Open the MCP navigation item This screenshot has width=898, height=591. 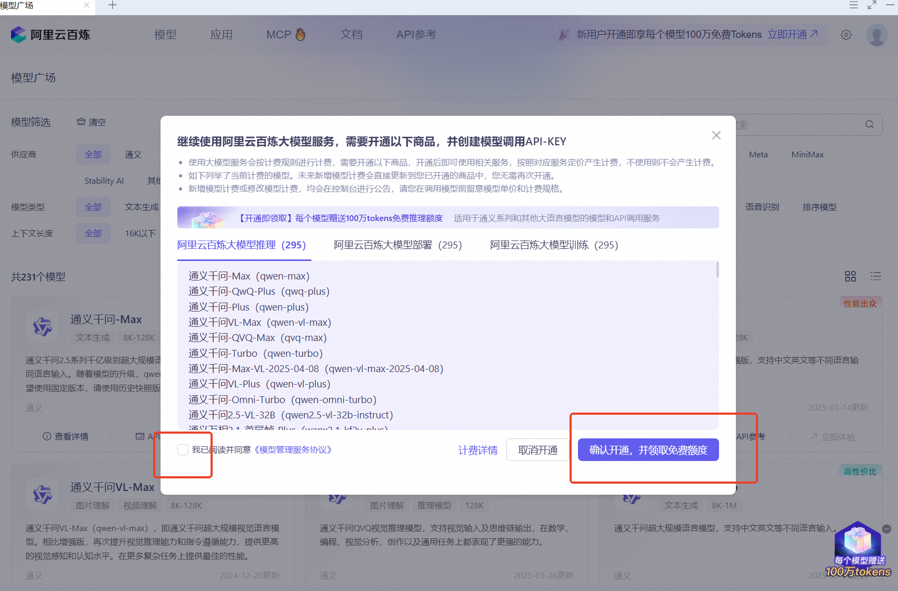tap(286, 35)
